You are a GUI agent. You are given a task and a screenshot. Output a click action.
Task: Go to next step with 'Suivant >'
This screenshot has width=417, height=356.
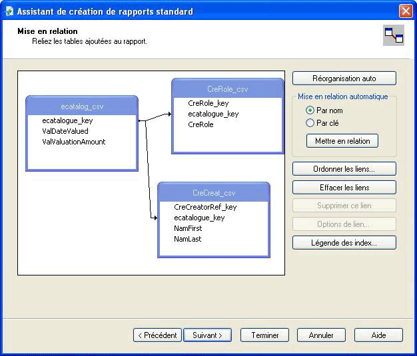coord(207,335)
